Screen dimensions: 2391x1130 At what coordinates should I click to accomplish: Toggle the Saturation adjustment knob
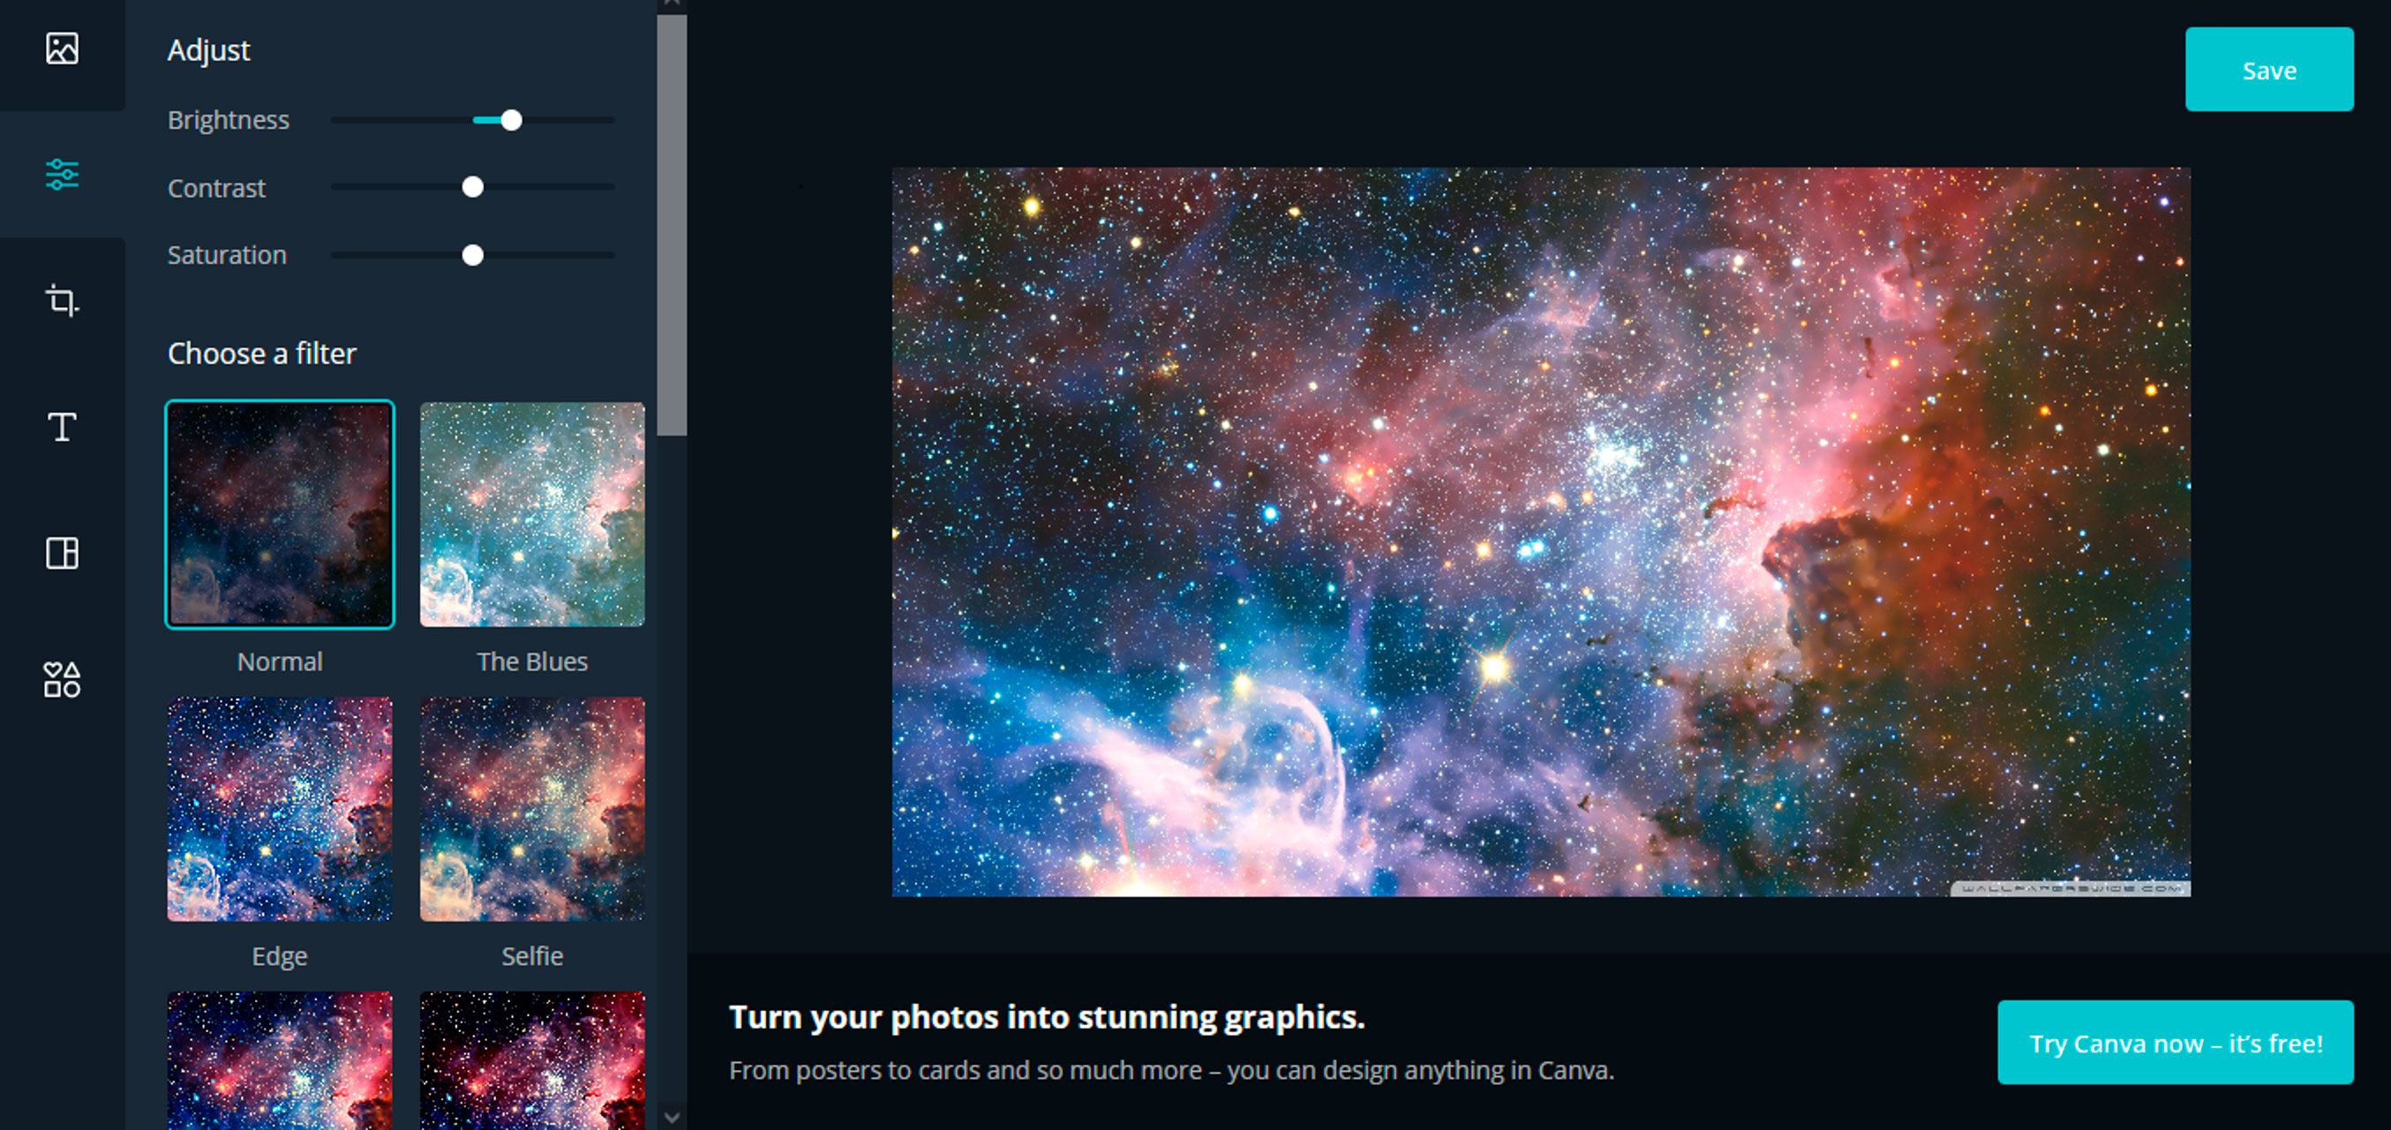[476, 255]
